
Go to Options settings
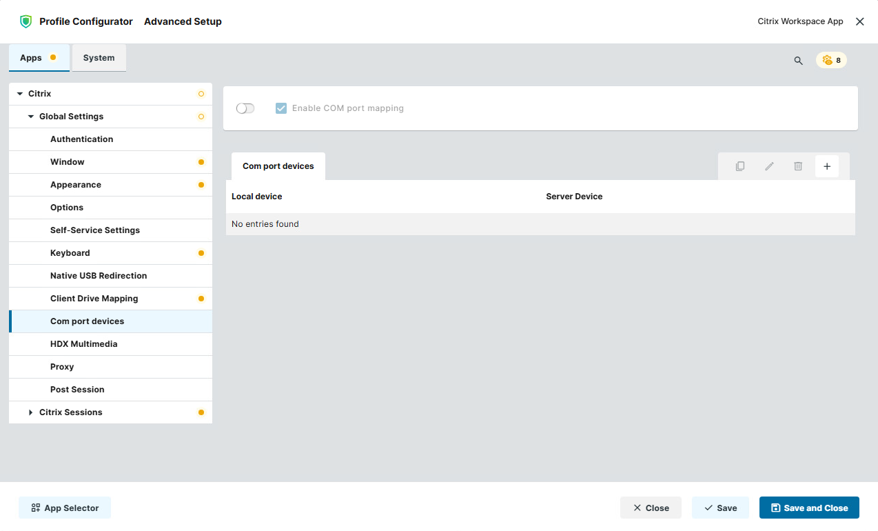110,208
